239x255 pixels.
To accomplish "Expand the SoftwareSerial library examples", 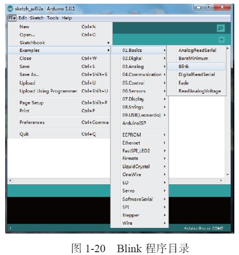I will pyautogui.click(x=139, y=199).
